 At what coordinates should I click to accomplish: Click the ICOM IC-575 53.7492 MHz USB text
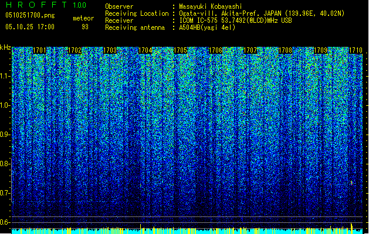tap(236, 20)
